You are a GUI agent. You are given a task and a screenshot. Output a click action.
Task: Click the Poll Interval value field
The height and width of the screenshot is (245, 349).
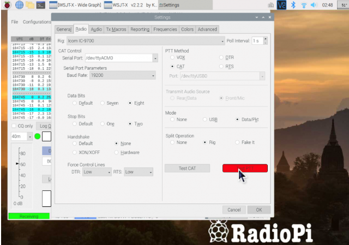pyautogui.click(x=257, y=41)
